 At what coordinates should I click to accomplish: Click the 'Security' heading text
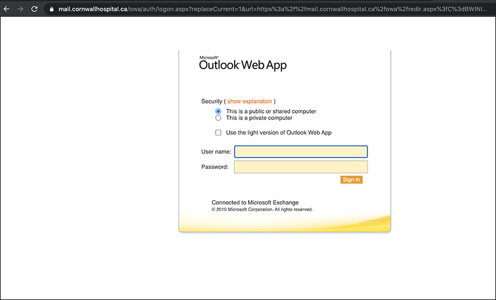[x=211, y=102]
